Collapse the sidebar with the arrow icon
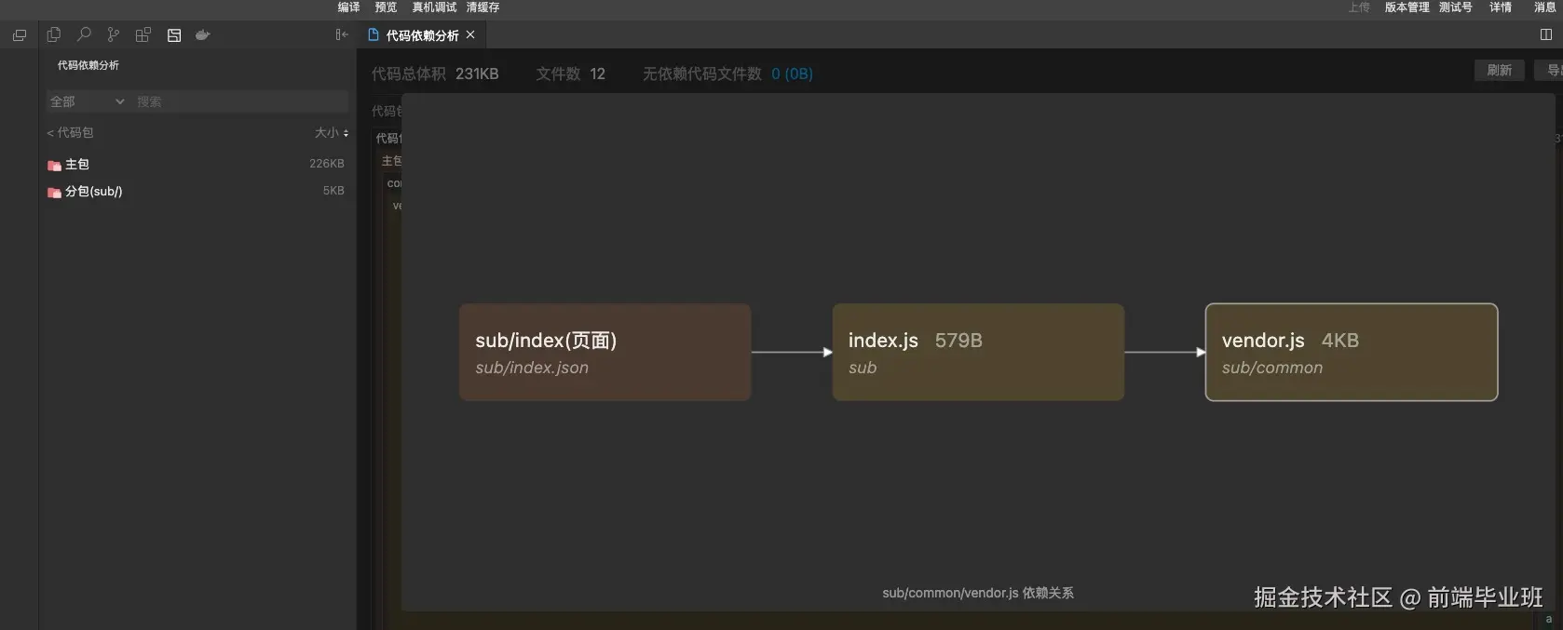1563x630 pixels. tap(342, 34)
